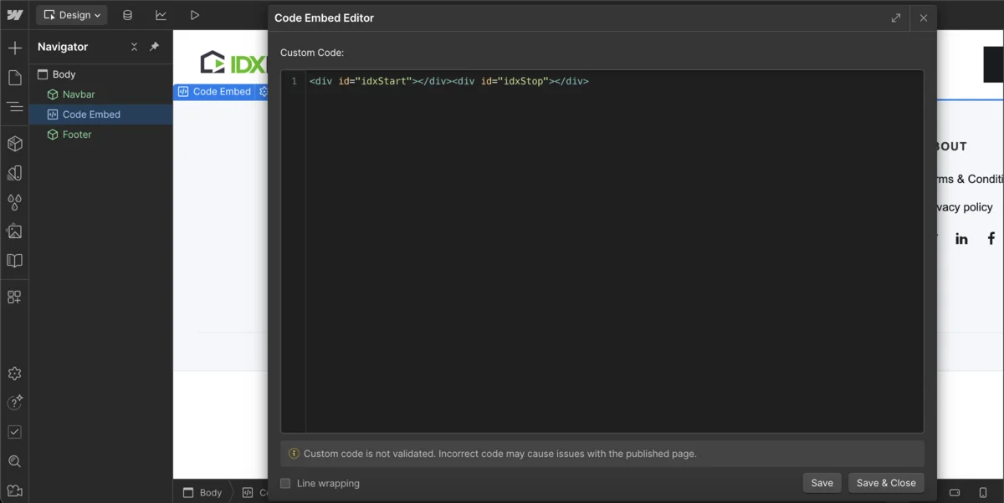Open the Search magnifier in sidebar
The width and height of the screenshot is (1004, 503).
[x=14, y=461]
